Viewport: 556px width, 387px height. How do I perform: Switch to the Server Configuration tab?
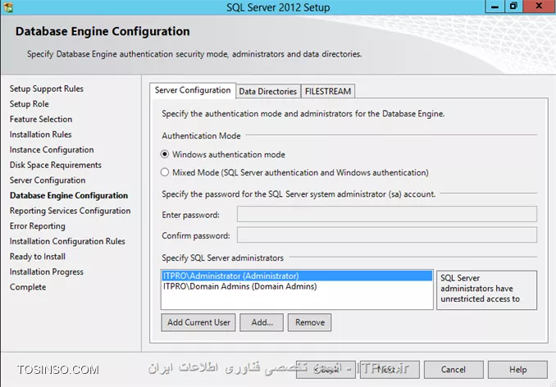(x=193, y=90)
